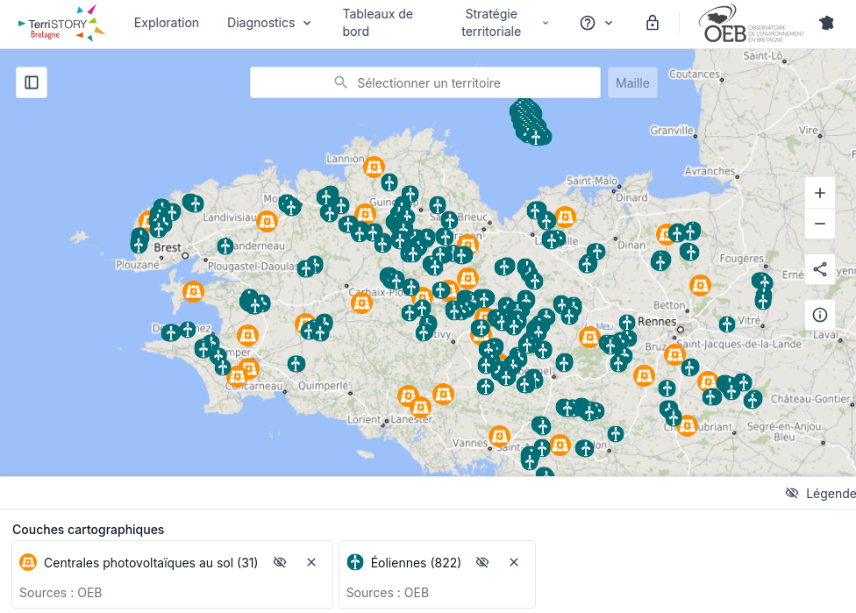Click the Sélectionner un territoire search field
Viewport: 856px width, 613px height.
click(425, 82)
